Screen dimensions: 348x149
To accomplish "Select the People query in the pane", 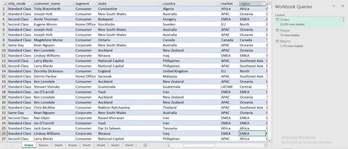I will coord(285,30).
